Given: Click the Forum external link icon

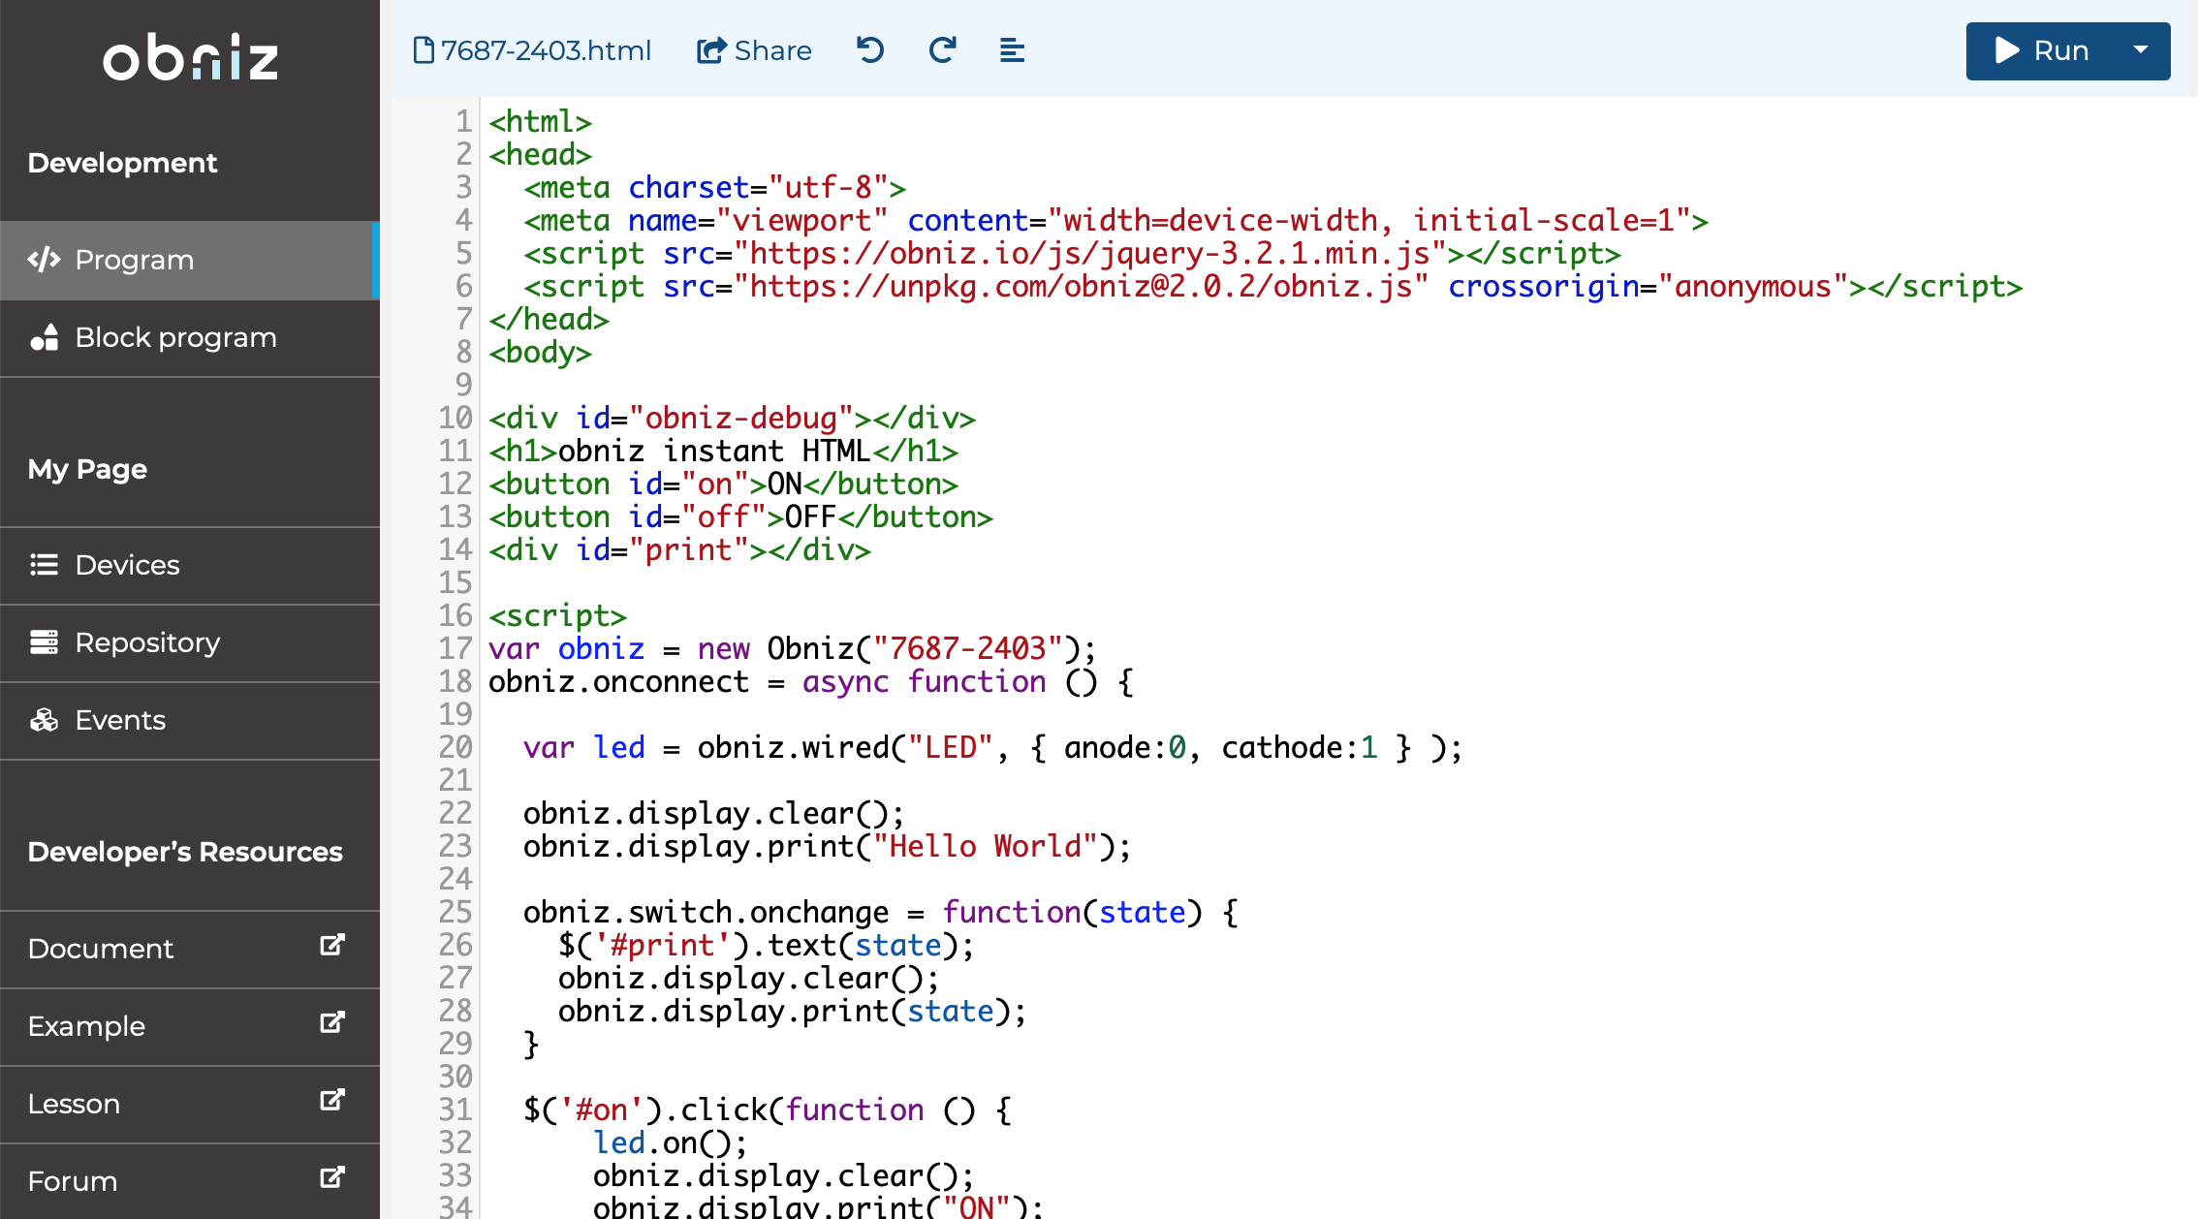Looking at the screenshot, I should [332, 1177].
